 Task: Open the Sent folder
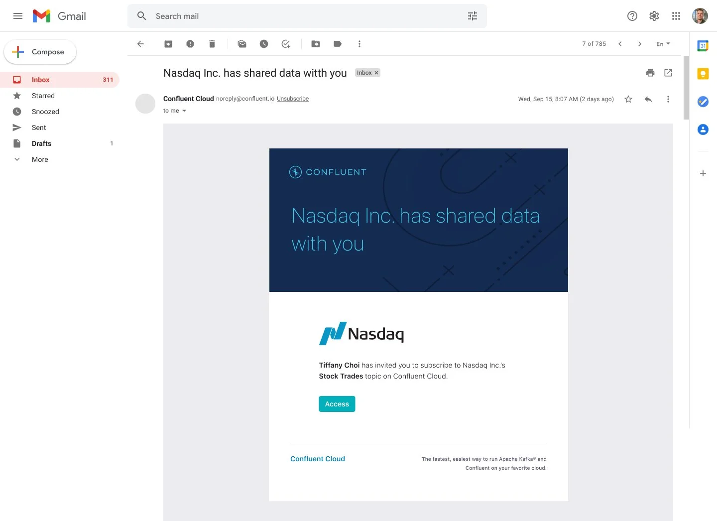(x=60, y=128)
